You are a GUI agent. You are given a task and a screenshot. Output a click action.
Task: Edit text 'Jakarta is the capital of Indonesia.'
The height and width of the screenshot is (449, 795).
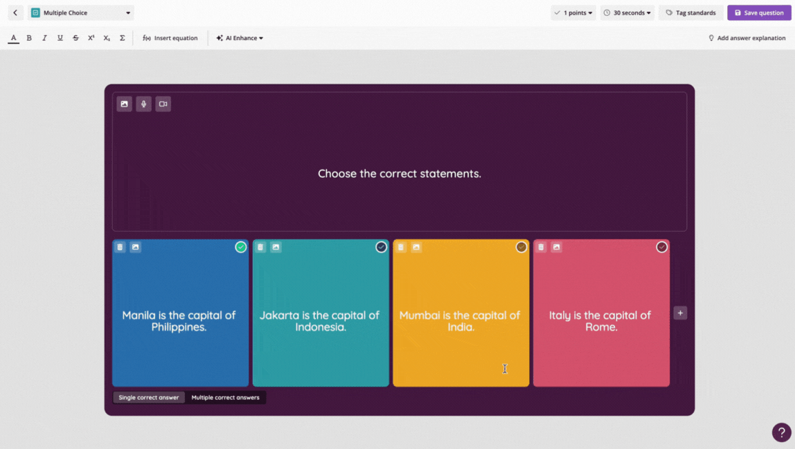click(319, 321)
